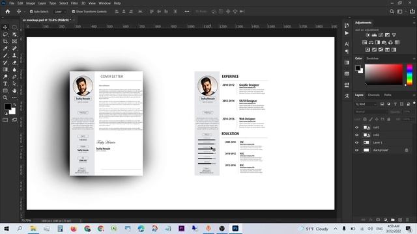Hide Layer 1 visibility
Image resolution: width=417 pixels, height=234 pixels.
[x=356, y=142]
